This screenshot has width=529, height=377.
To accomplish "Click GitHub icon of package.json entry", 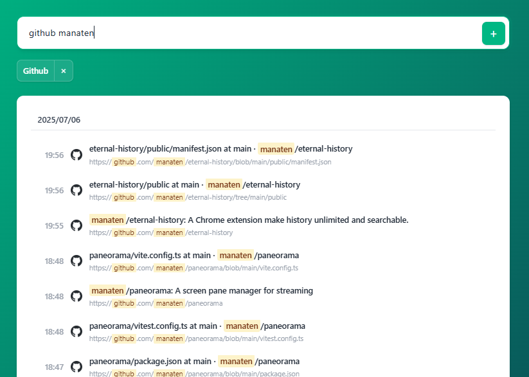I will tap(76, 367).
